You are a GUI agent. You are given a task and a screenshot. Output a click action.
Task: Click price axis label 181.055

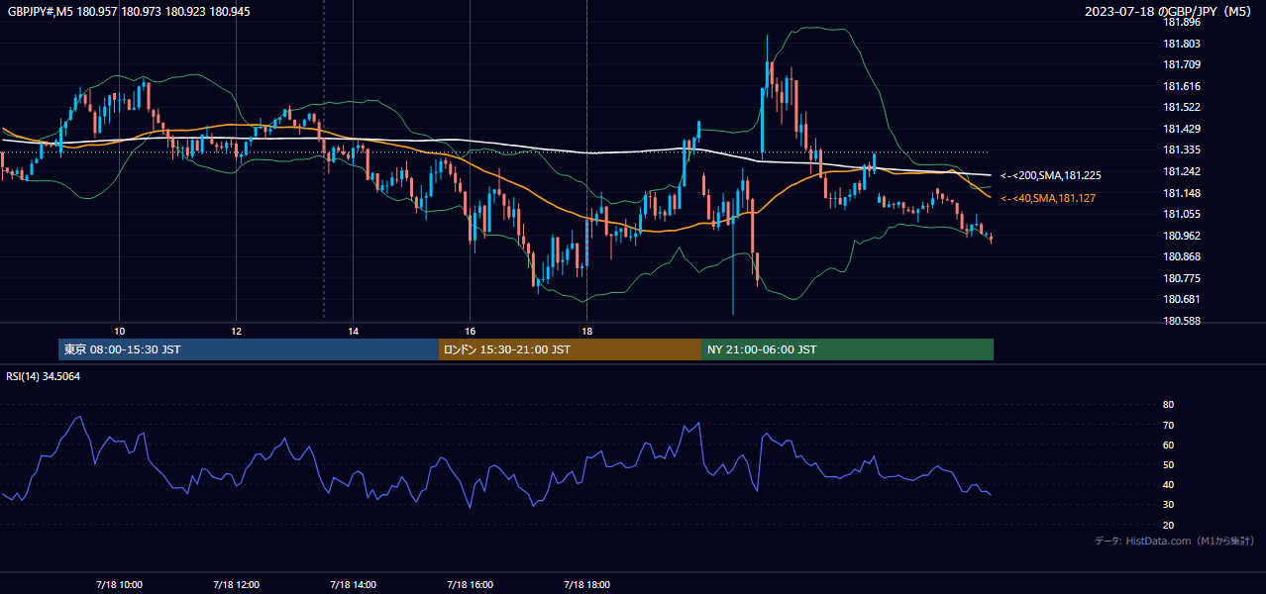pos(1182,214)
